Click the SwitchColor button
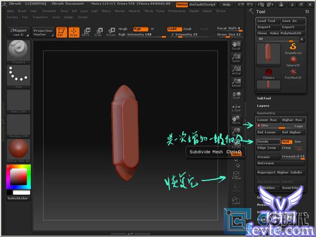Viewport: 316px width, 237px height. pos(18,199)
